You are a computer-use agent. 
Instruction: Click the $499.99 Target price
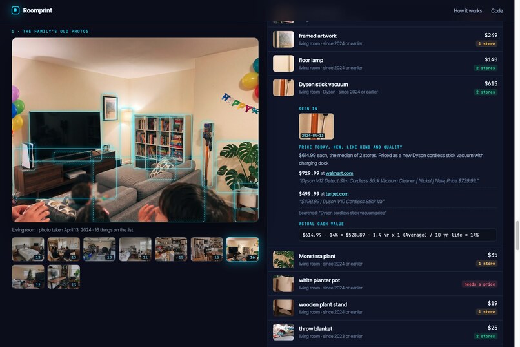pos(309,194)
